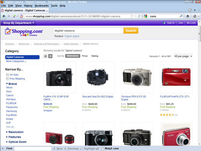Click the Join link
Screen dimensions: 201x151
point(181,23)
